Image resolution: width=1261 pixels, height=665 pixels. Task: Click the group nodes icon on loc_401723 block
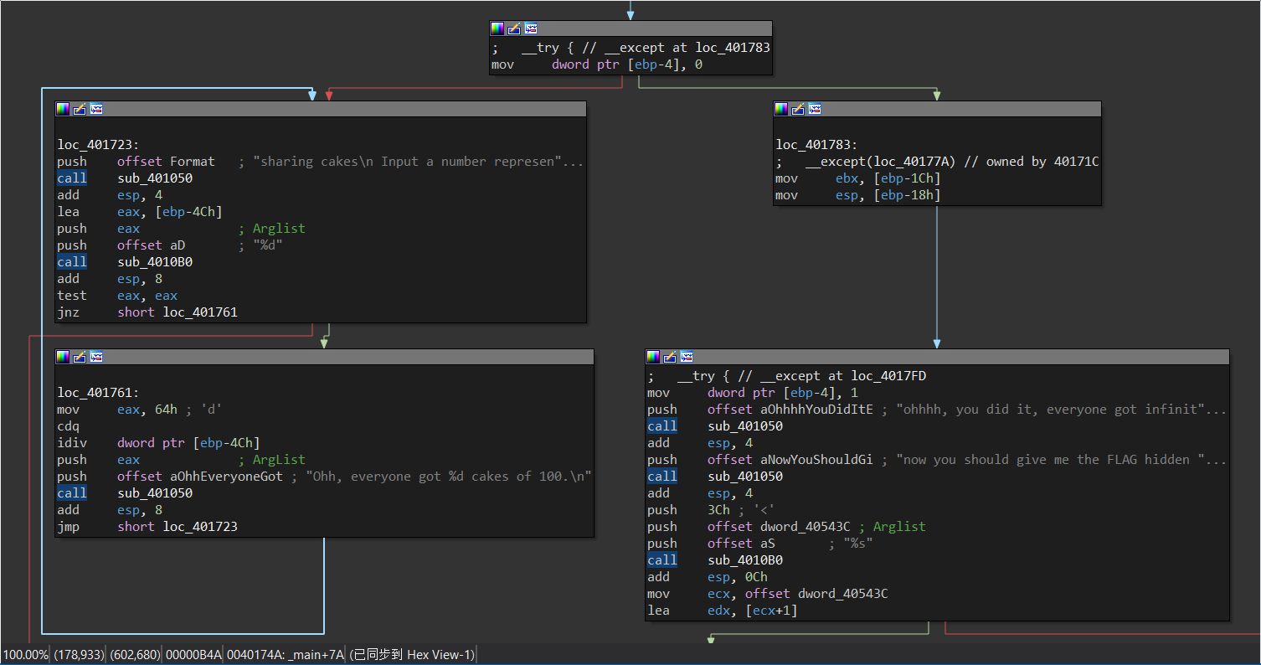coord(96,109)
